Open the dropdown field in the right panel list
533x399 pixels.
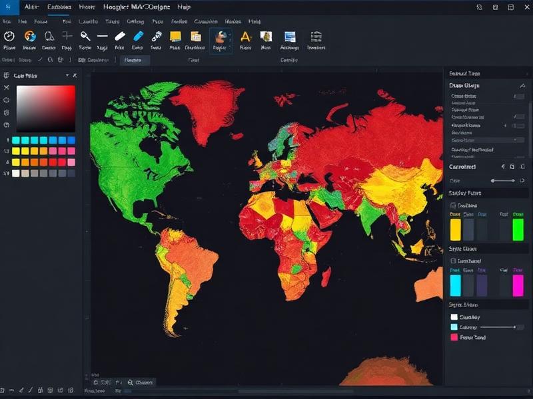coord(487,140)
